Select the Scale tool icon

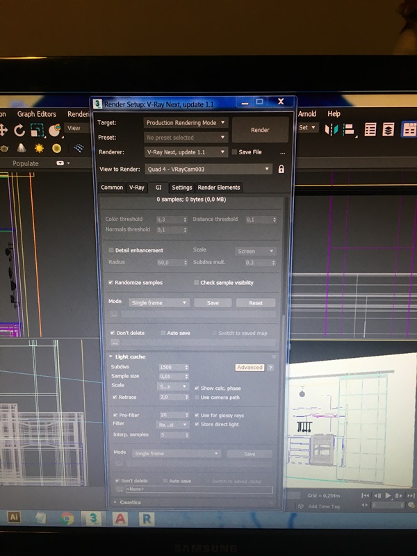click(x=37, y=130)
